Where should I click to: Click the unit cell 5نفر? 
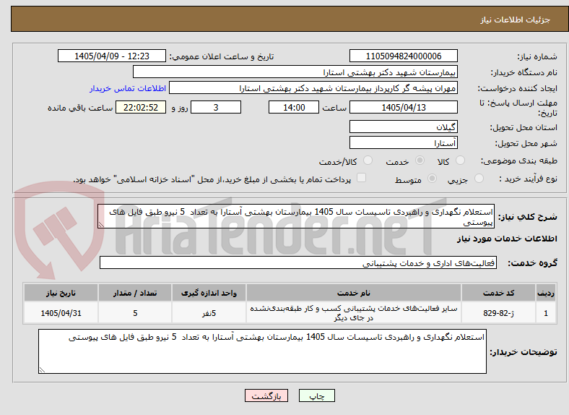(x=209, y=312)
